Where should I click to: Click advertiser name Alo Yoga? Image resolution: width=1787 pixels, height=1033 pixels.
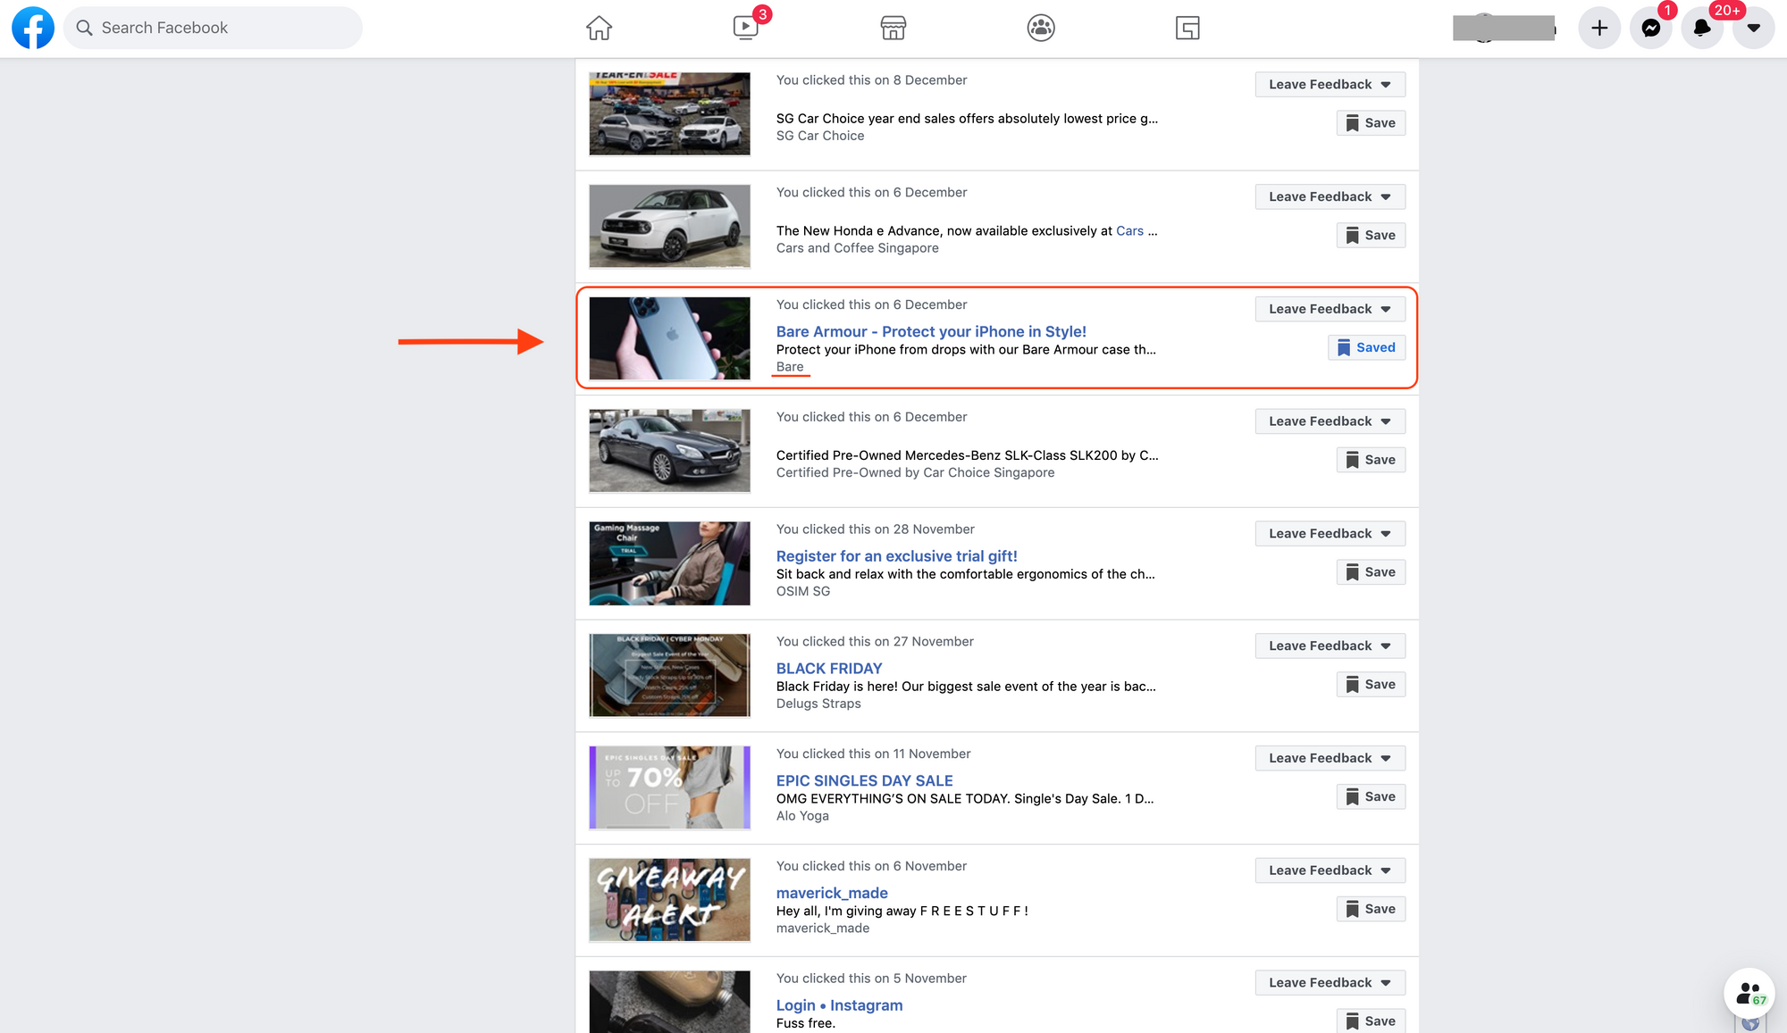[802, 816]
